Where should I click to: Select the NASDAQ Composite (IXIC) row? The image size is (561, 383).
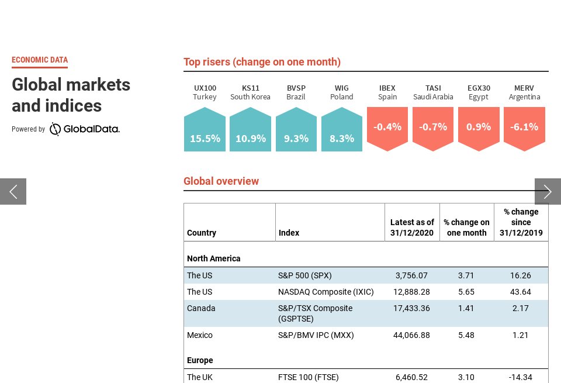tap(366, 292)
